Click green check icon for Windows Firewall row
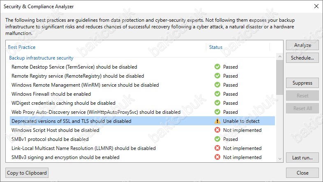Image resolution: width=323 pixels, height=182 pixels. pyautogui.click(x=217, y=94)
